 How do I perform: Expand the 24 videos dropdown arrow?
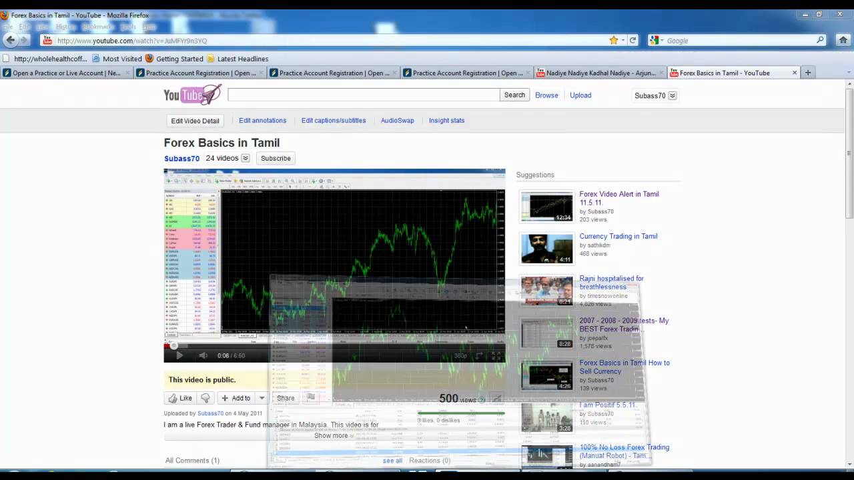tap(246, 158)
